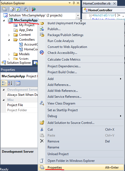The image size is (125, 171).
Task: Click the Open Folder in Windows Explorer icon
Action: click(x=42, y=160)
